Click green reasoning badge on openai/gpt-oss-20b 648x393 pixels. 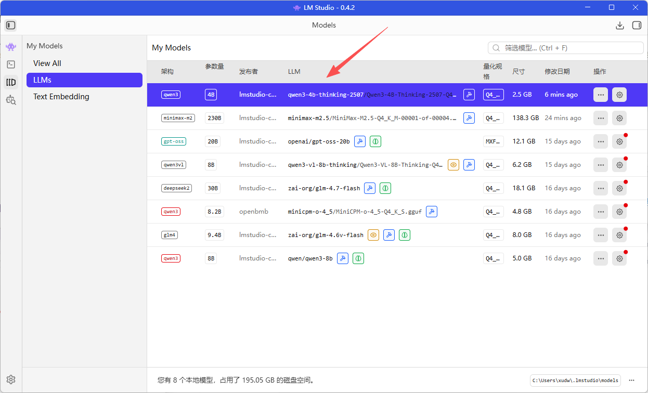tap(375, 141)
